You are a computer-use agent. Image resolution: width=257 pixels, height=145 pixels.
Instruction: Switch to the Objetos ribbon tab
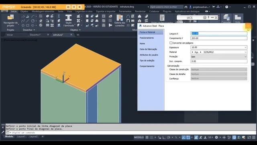24,11
